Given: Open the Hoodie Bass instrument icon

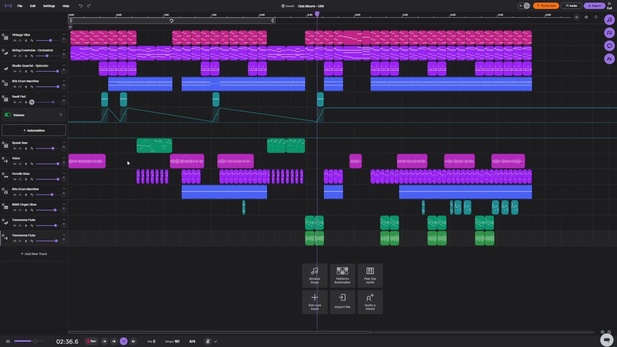Looking at the screenshot, I should point(6,176).
